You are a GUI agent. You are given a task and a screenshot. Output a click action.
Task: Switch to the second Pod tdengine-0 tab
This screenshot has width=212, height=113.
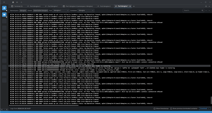tap(104, 6)
